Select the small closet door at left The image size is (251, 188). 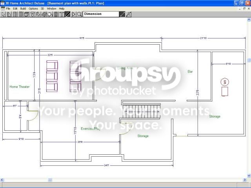pos(33,116)
